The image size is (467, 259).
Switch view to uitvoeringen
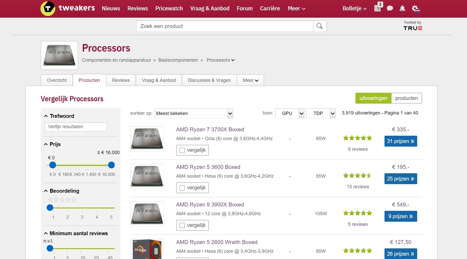click(x=373, y=98)
